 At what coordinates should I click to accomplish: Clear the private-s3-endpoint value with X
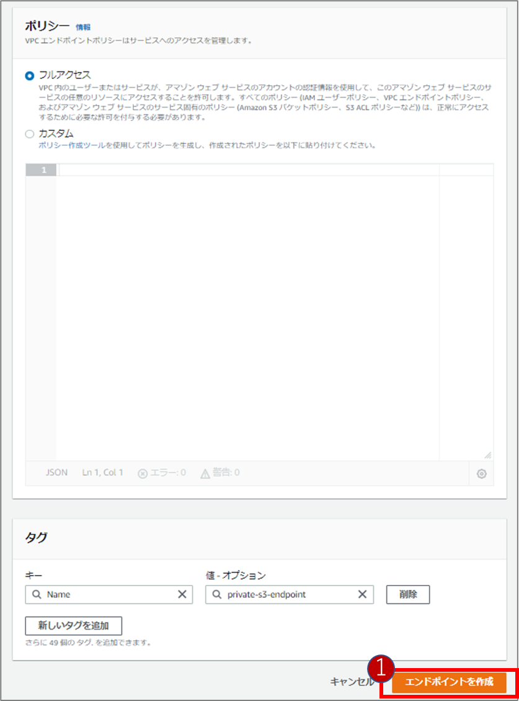click(362, 594)
